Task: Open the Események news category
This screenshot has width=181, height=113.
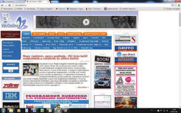Action: [x=39, y=38]
